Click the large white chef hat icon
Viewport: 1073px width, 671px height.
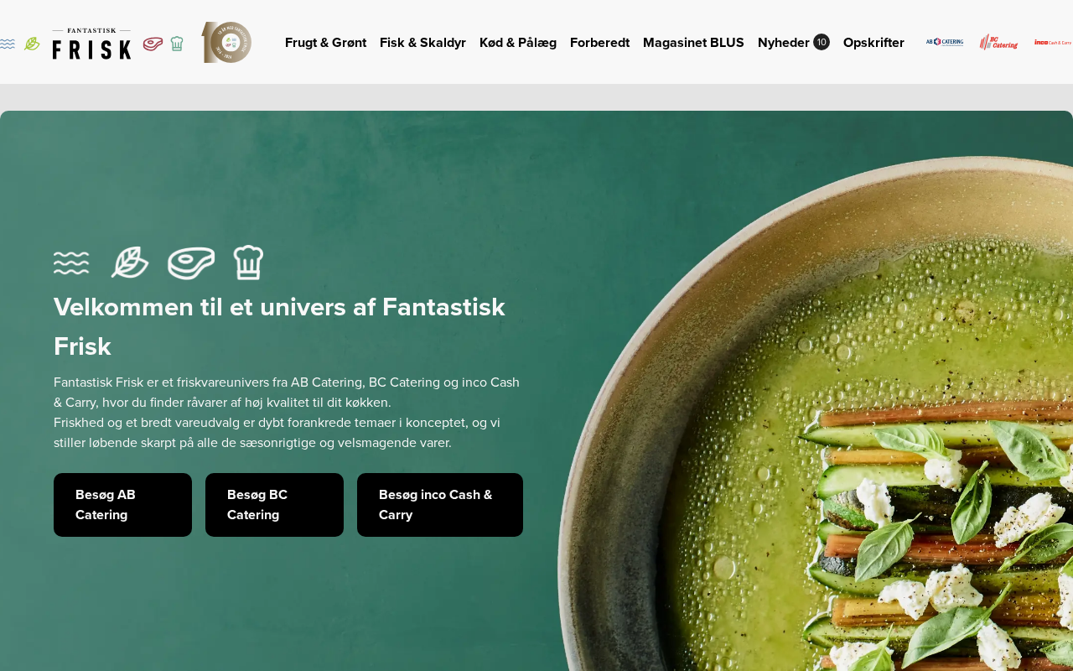(248, 263)
